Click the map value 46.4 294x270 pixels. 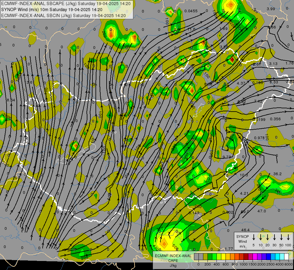pyautogui.click(x=245, y=230)
